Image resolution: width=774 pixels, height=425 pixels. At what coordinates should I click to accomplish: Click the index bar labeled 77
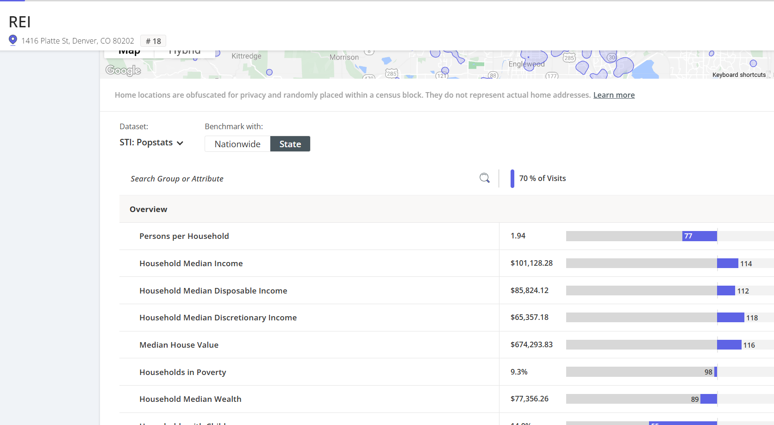(x=699, y=236)
